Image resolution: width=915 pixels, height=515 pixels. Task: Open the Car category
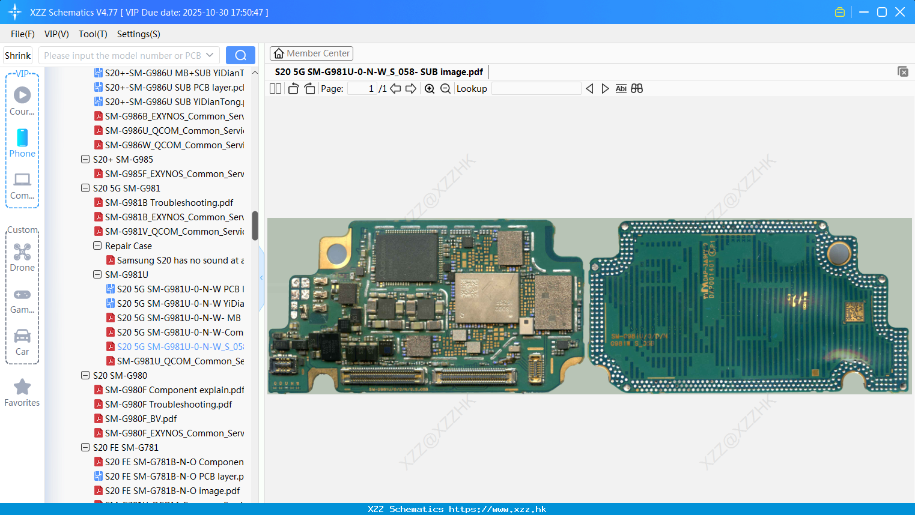click(x=22, y=342)
